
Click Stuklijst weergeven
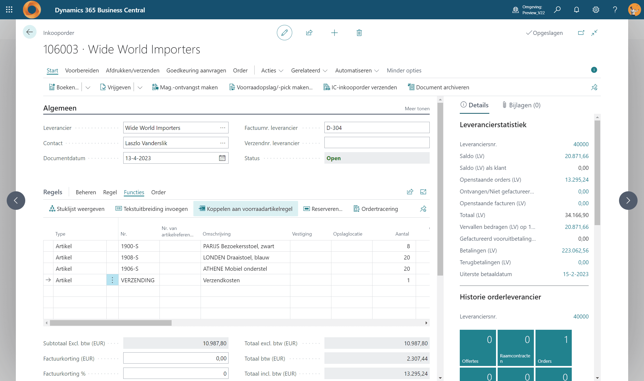pos(77,209)
